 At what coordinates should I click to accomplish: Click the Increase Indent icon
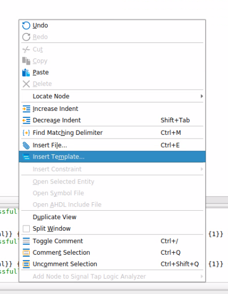coord(26,109)
